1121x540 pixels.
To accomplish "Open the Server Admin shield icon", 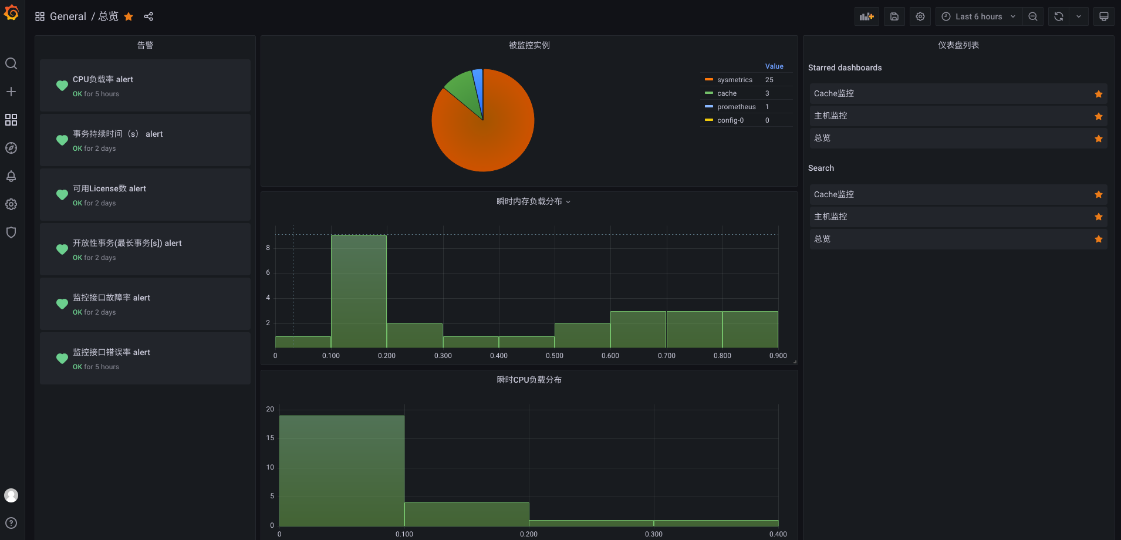I will (11, 232).
